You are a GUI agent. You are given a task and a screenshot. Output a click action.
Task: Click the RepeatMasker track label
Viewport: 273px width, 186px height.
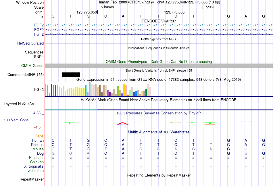32,179
